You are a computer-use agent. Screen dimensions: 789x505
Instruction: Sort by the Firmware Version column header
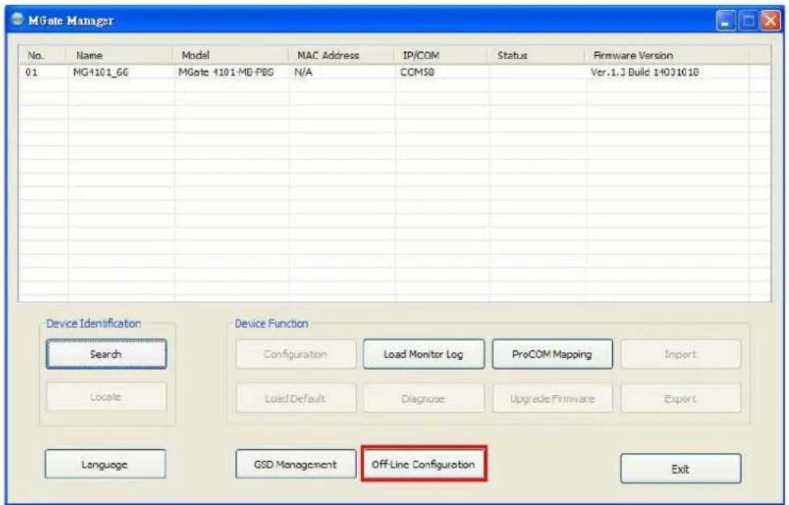(x=667, y=55)
